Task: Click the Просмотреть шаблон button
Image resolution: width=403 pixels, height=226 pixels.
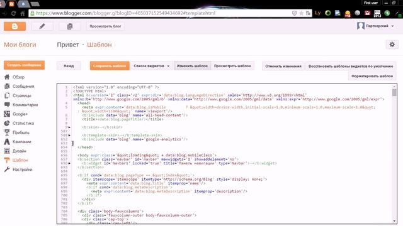Action: 232,66
